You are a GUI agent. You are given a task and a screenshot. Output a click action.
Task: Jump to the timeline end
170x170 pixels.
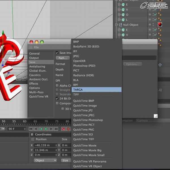tap(56, 129)
